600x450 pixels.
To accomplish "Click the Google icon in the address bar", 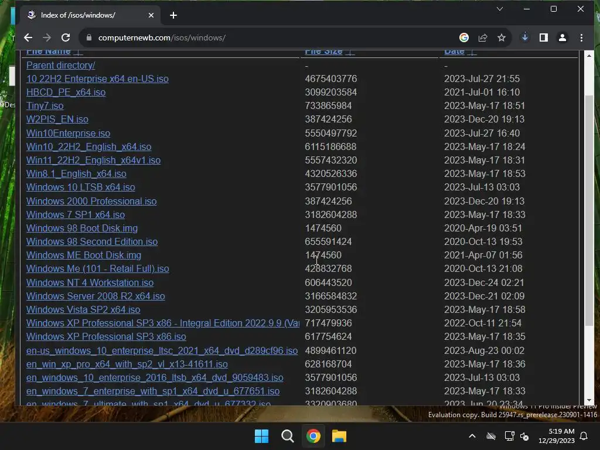I will coord(464,37).
